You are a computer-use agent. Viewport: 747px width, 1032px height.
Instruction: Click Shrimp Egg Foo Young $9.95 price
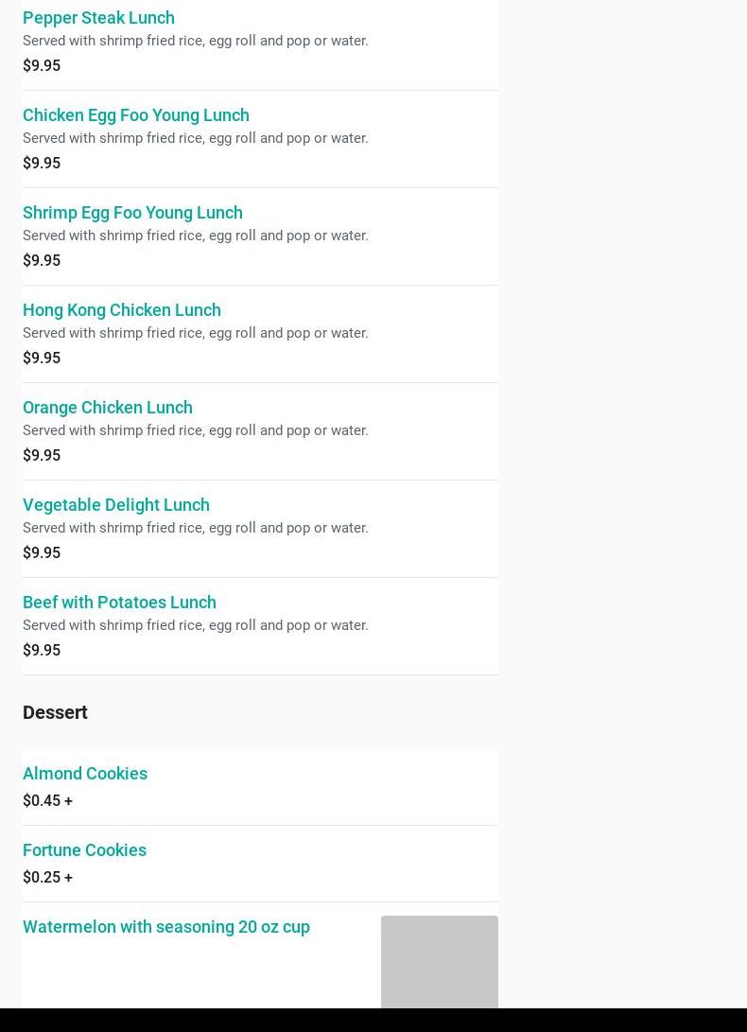pos(42,261)
